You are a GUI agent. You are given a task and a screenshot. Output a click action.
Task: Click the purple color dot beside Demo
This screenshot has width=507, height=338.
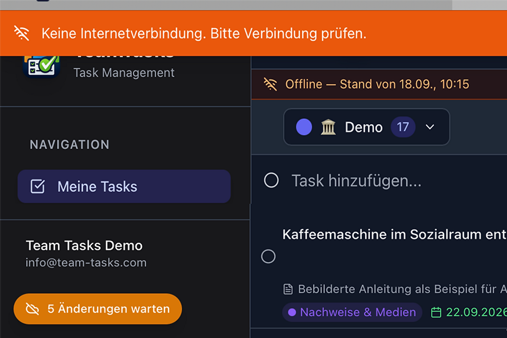[x=304, y=127]
